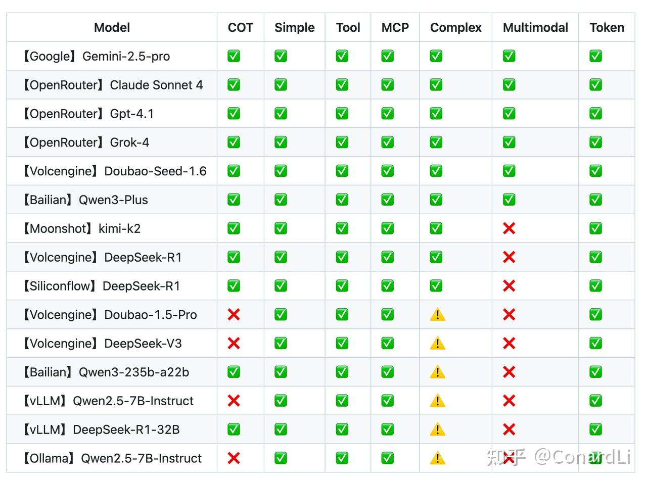
Task: Click the Token column header
Action: [x=607, y=28]
